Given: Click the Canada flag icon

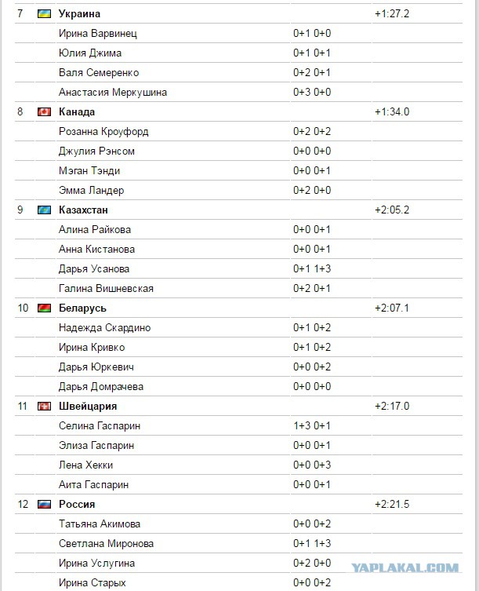Looking at the screenshot, I should [44, 112].
